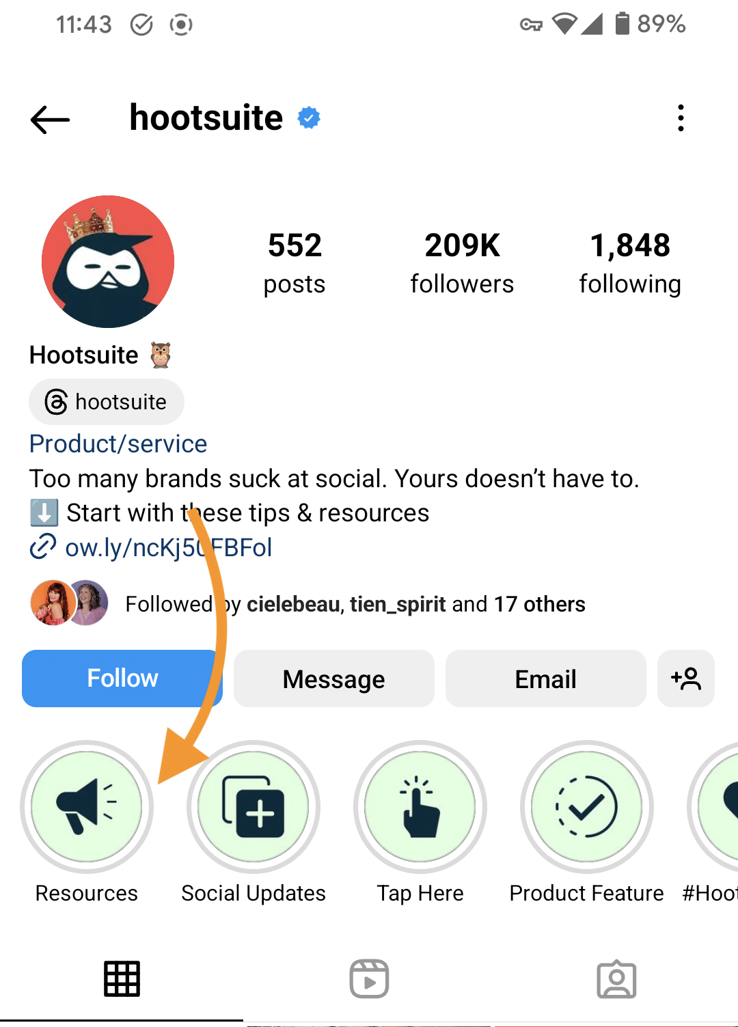The width and height of the screenshot is (738, 1027).
Task: Tap the Email contact button
Action: click(545, 678)
